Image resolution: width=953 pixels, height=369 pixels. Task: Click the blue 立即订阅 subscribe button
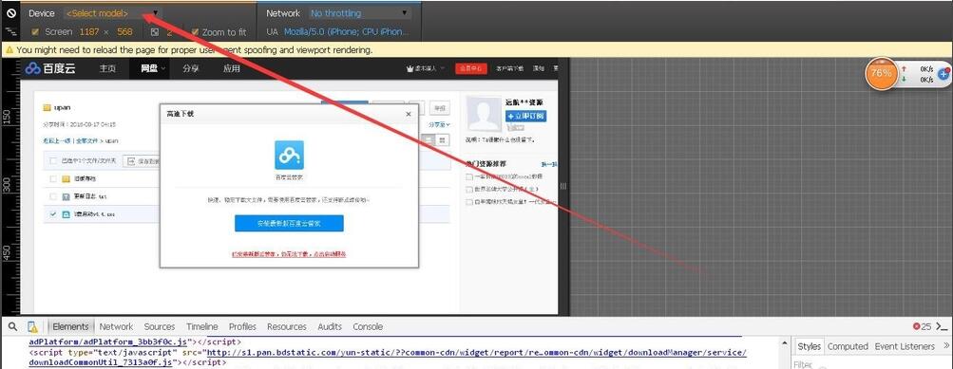525,116
